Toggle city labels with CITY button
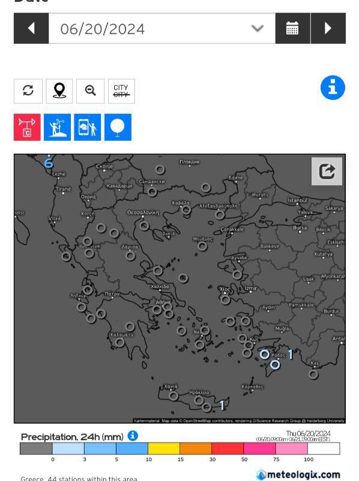Viewport: 359px width, 481px height. (121, 91)
